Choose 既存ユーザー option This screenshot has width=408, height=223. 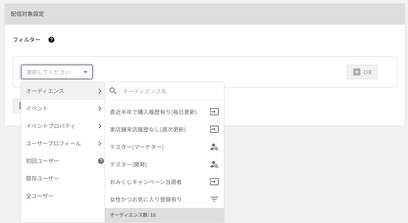coord(63,178)
